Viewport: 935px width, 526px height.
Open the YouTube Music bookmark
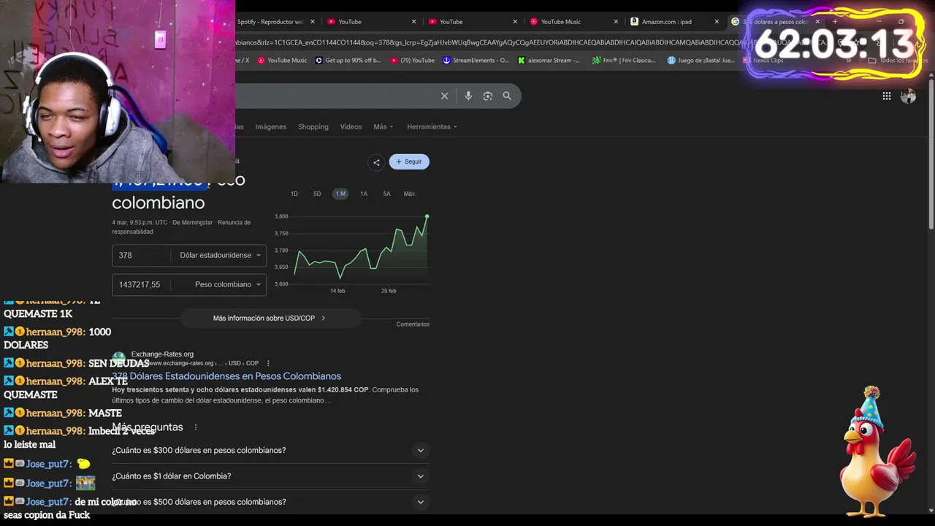[x=283, y=61]
